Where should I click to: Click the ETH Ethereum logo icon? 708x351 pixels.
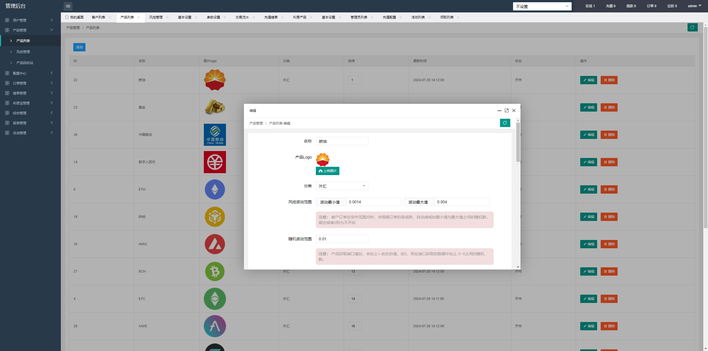[x=215, y=189]
